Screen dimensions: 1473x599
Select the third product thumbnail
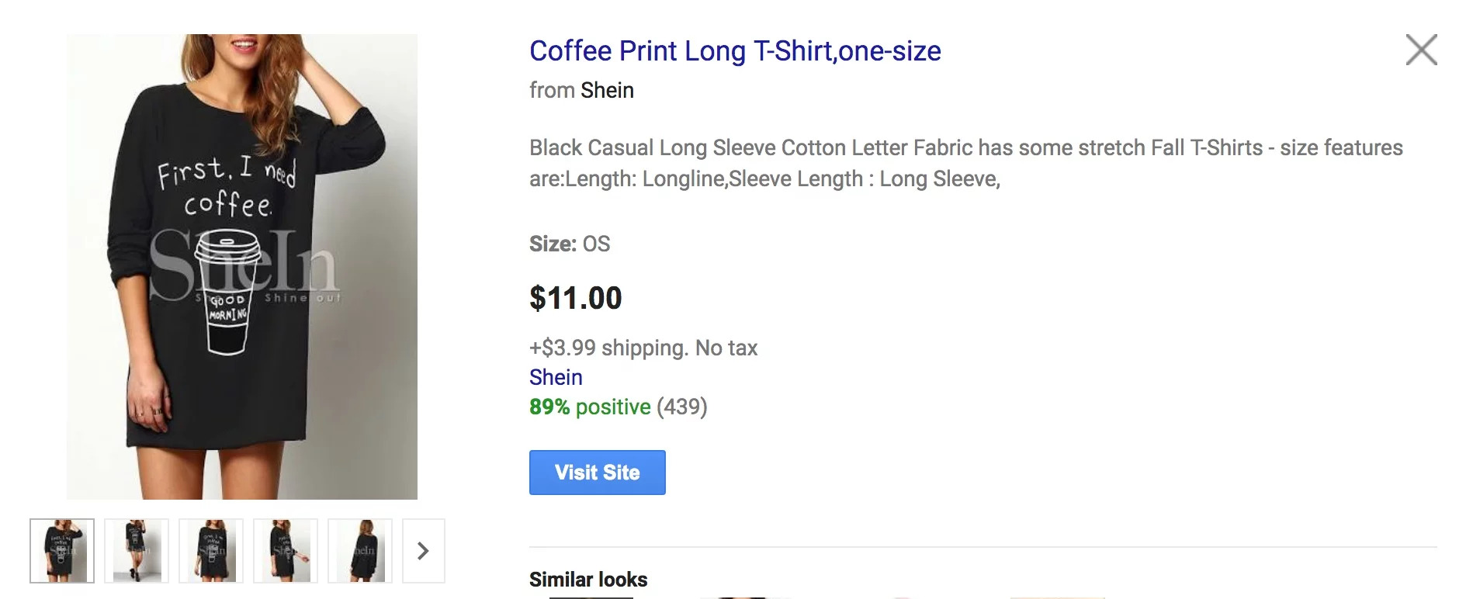[x=211, y=551]
